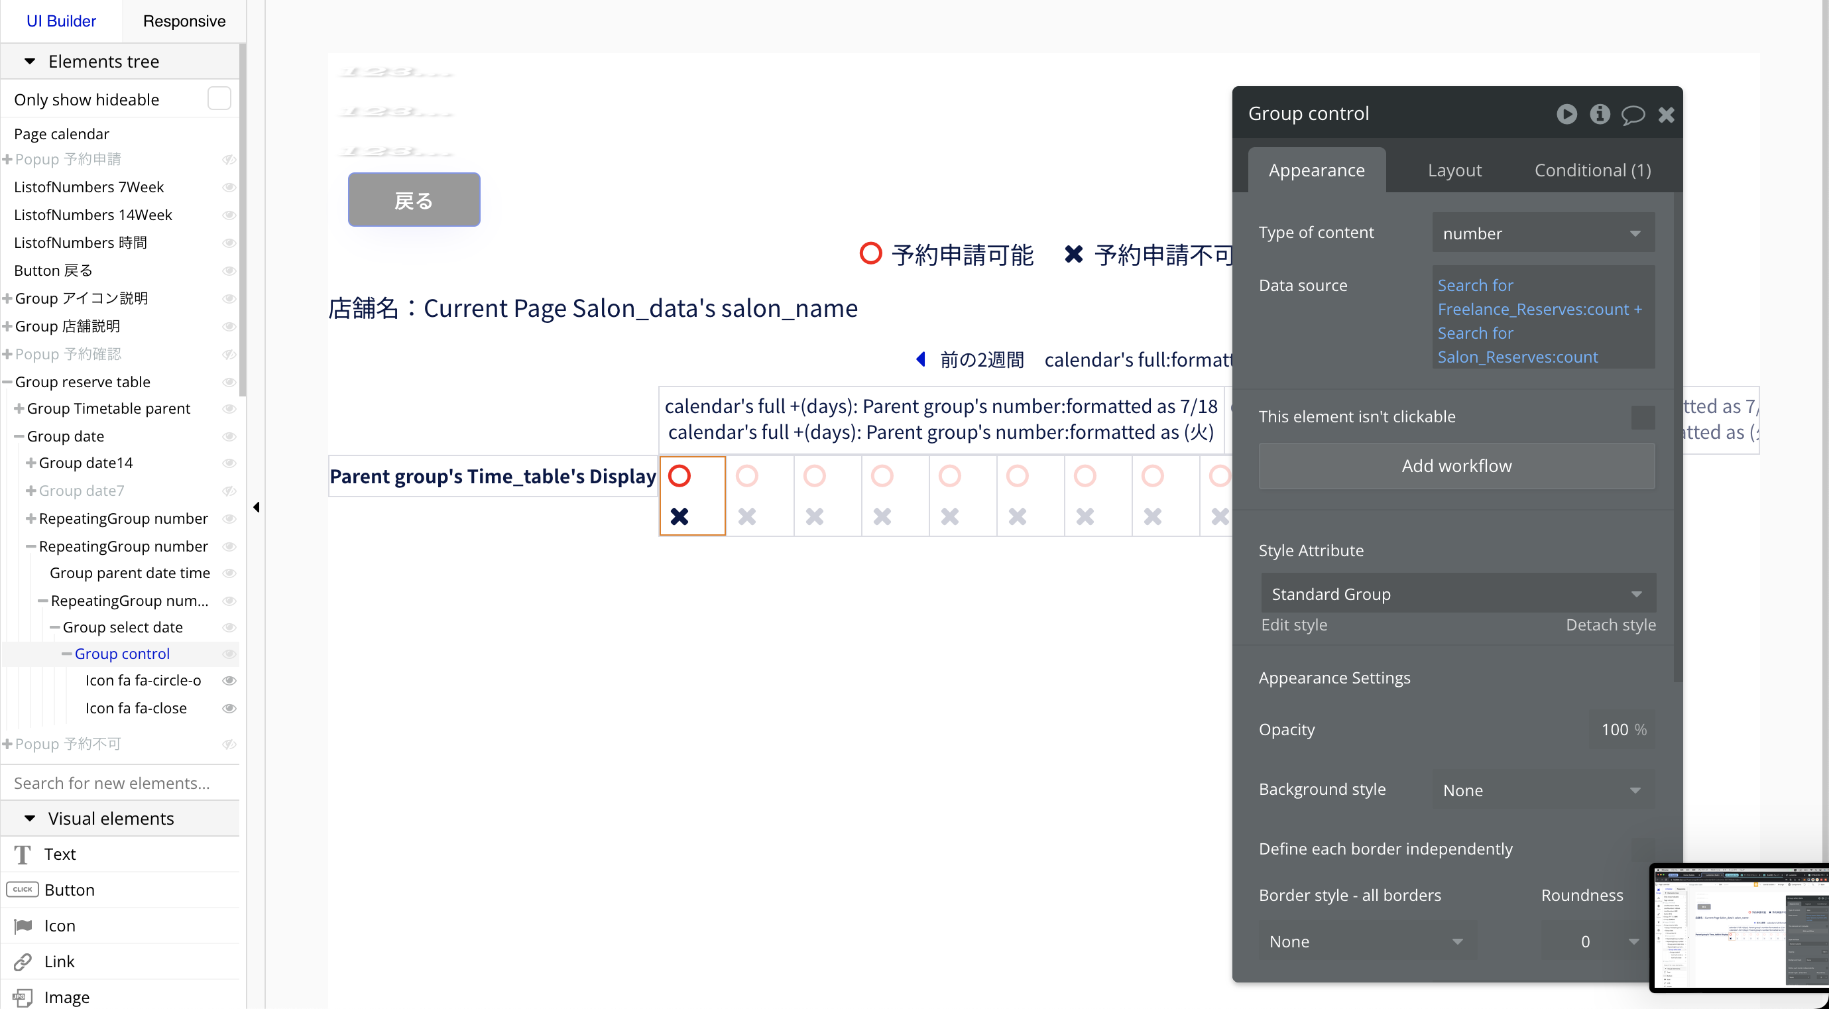The image size is (1829, 1009).
Task: Click the Detach style link
Action: click(1610, 625)
